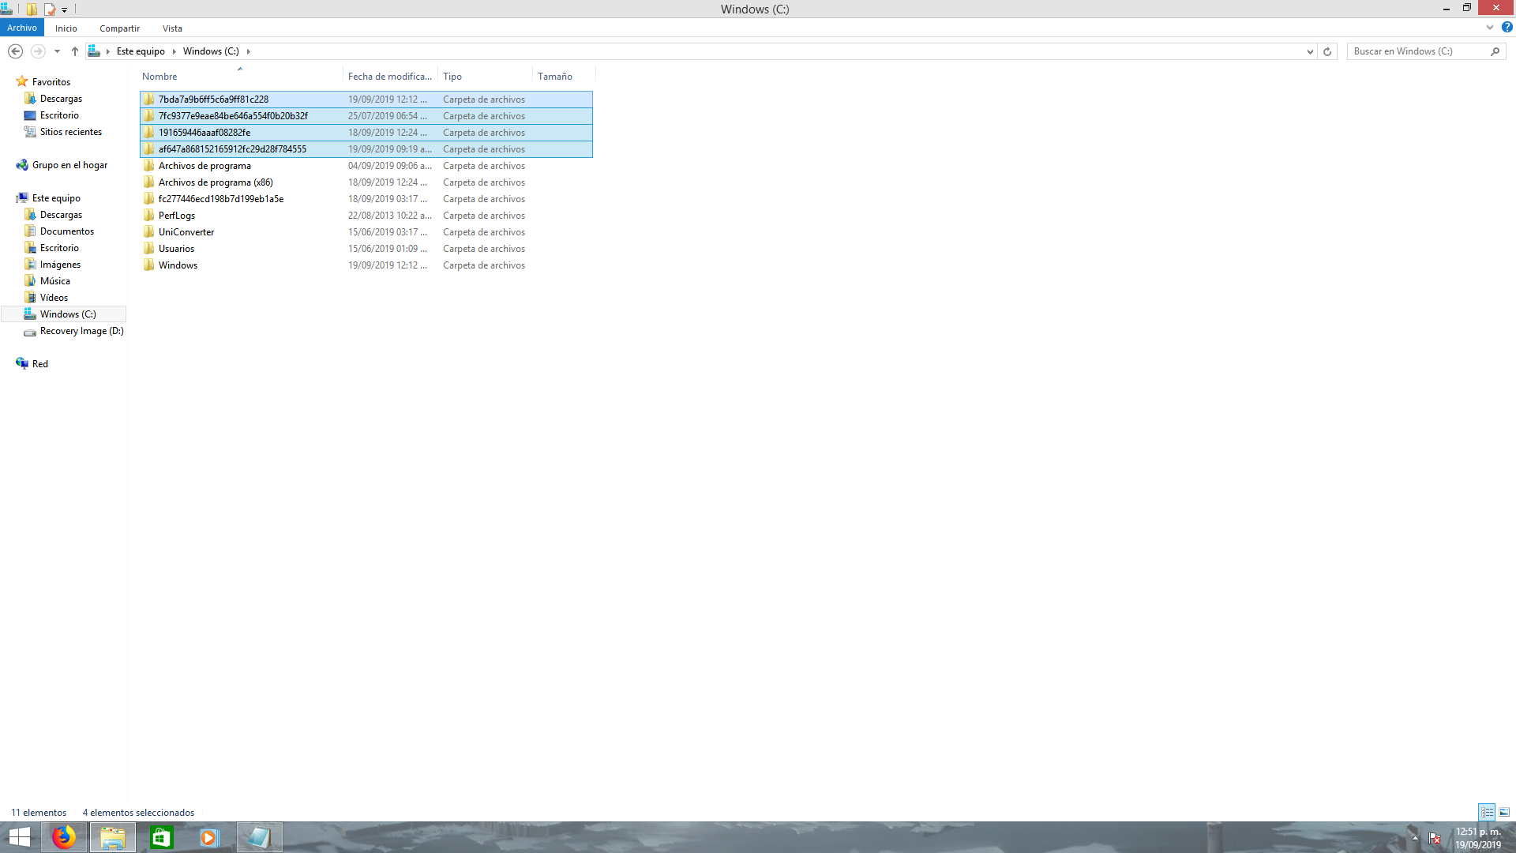The height and width of the screenshot is (853, 1516).
Task: Click the Up one level arrow
Action: click(x=75, y=51)
